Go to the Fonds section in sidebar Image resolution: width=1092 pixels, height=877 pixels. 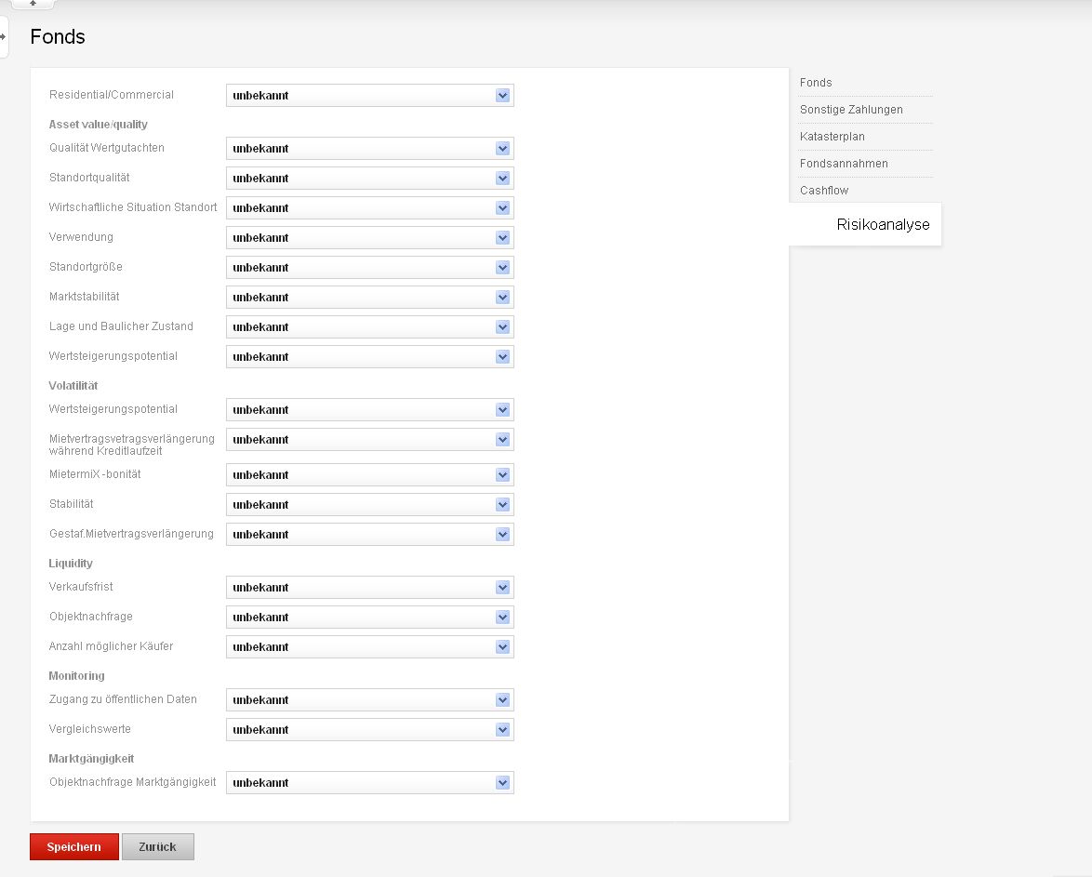(x=816, y=83)
